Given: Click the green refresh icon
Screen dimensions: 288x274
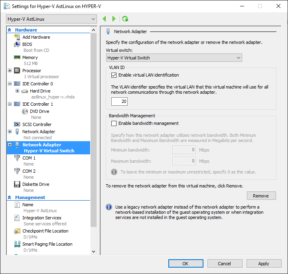Looking at the screenshot, I should [x=125, y=19].
